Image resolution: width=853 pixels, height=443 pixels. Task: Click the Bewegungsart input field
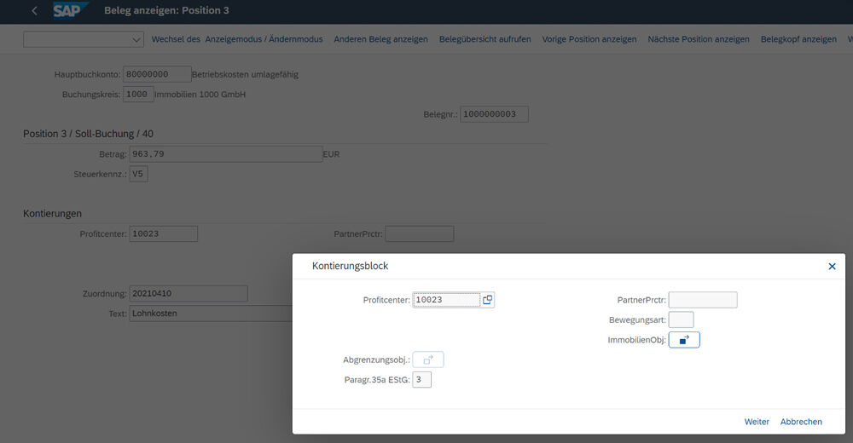click(x=681, y=319)
